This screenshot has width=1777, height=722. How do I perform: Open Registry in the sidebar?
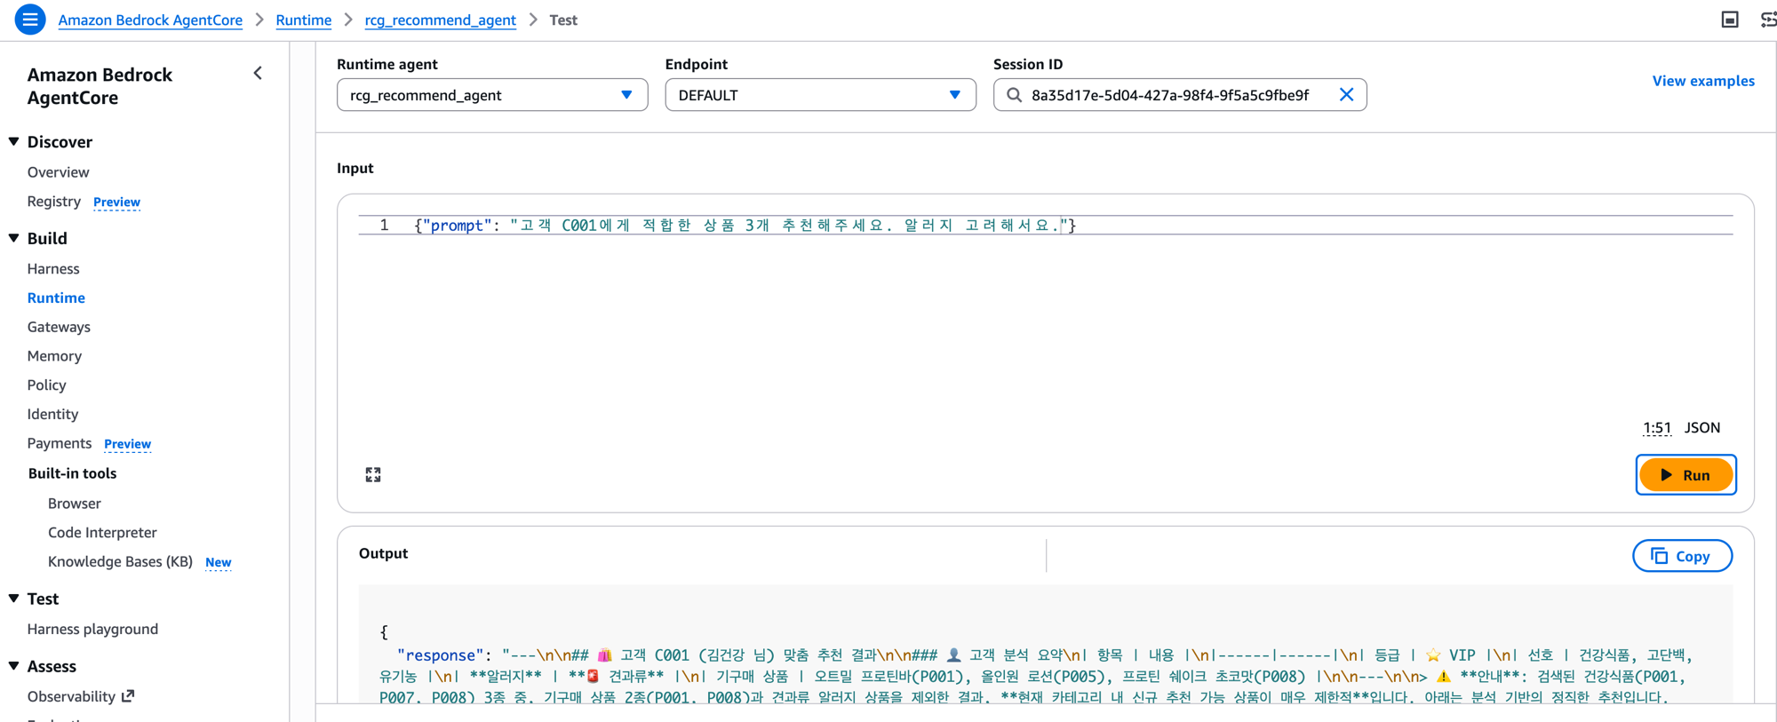(53, 202)
